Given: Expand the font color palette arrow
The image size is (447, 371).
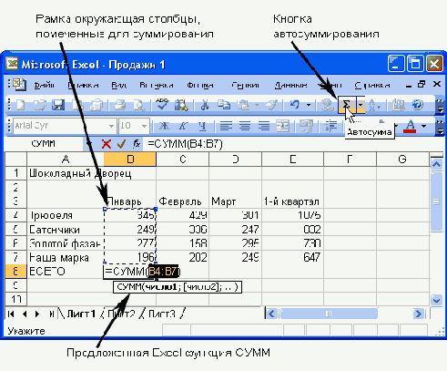Looking at the screenshot, I should click(x=424, y=126).
